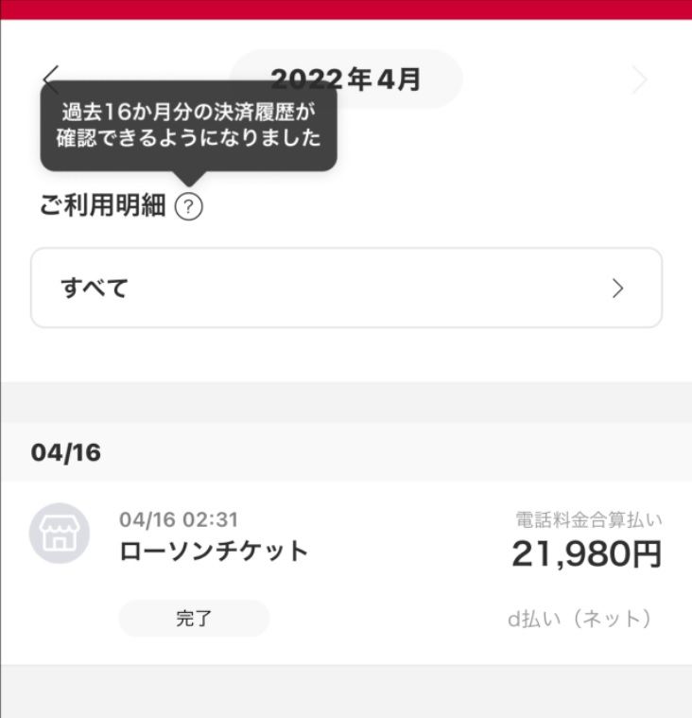Click the tooltip's pointer arrow tip
The width and height of the screenshot is (692, 718).
point(188,184)
